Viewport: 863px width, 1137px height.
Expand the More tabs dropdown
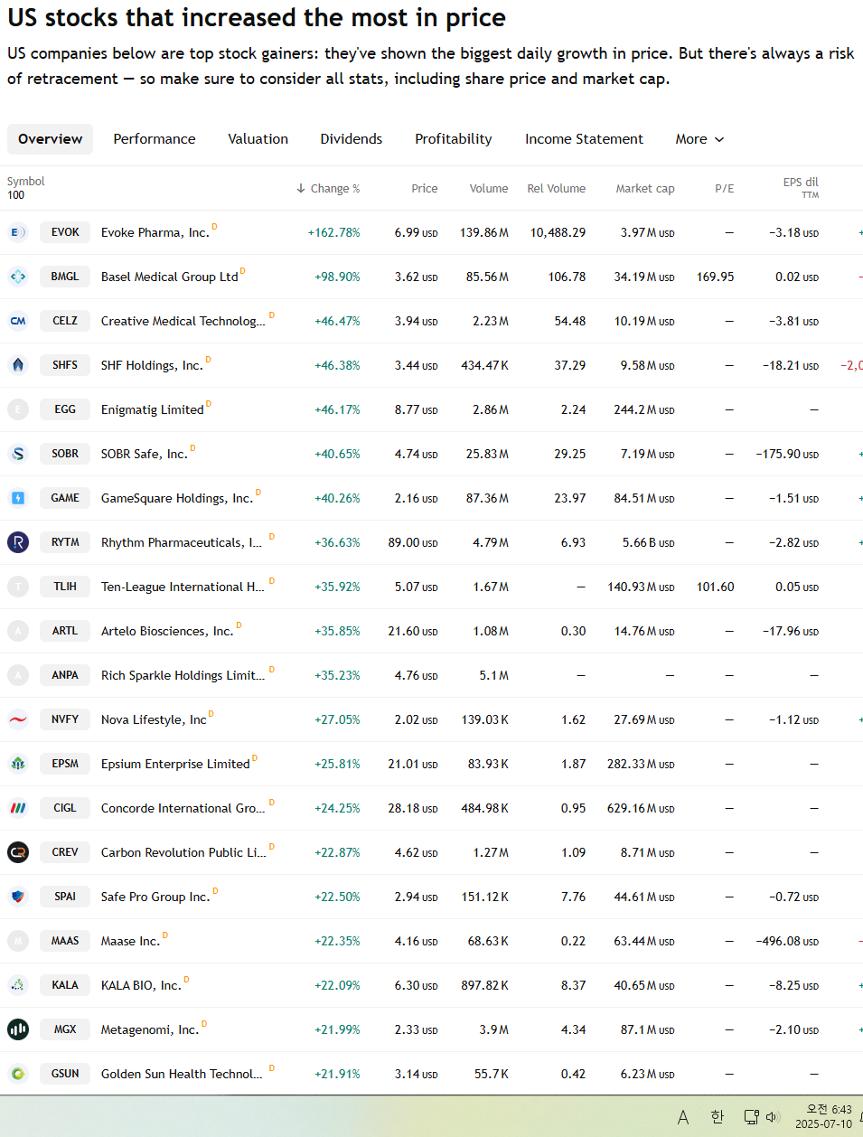pyautogui.click(x=699, y=139)
